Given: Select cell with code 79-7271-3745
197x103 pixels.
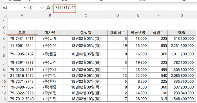Looking at the screenshot, I should point(22,81).
